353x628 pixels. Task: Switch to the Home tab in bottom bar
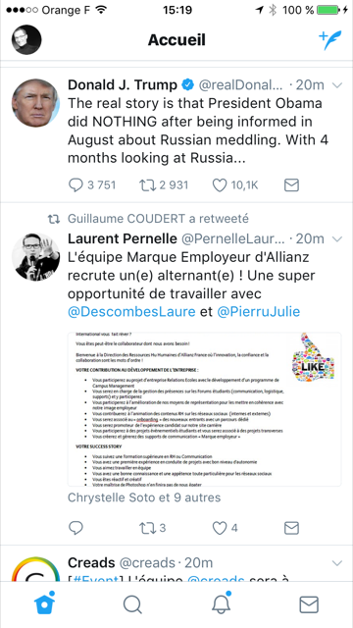click(44, 603)
